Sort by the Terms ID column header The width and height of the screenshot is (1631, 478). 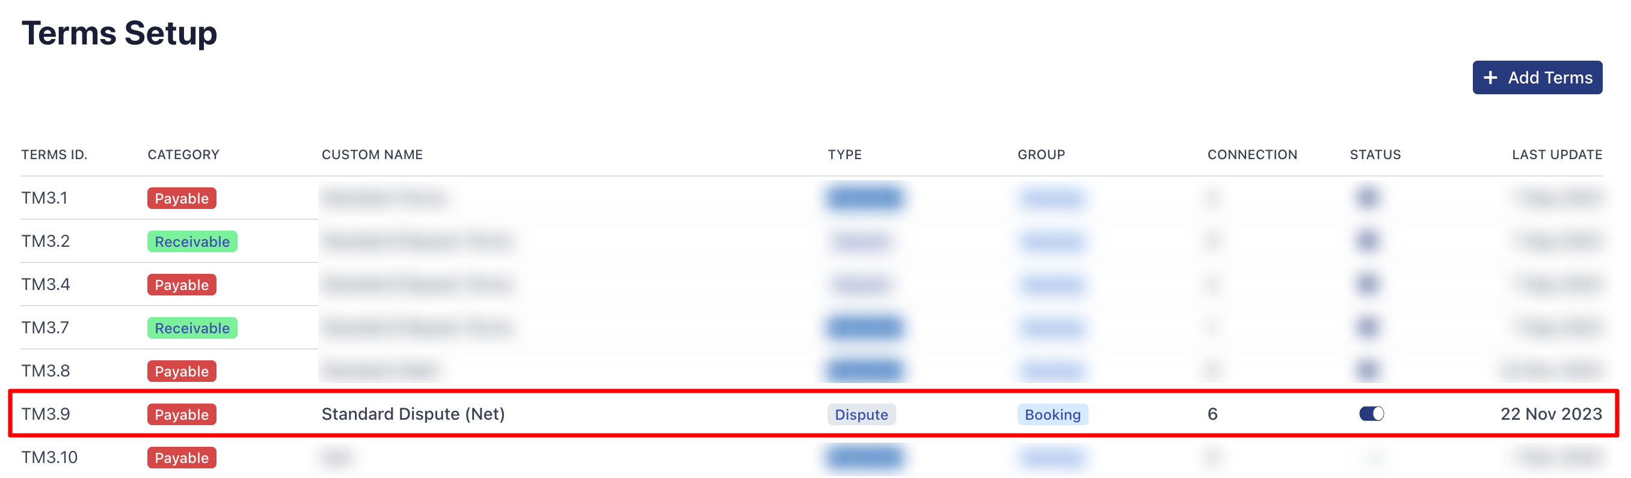tap(55, 155)
